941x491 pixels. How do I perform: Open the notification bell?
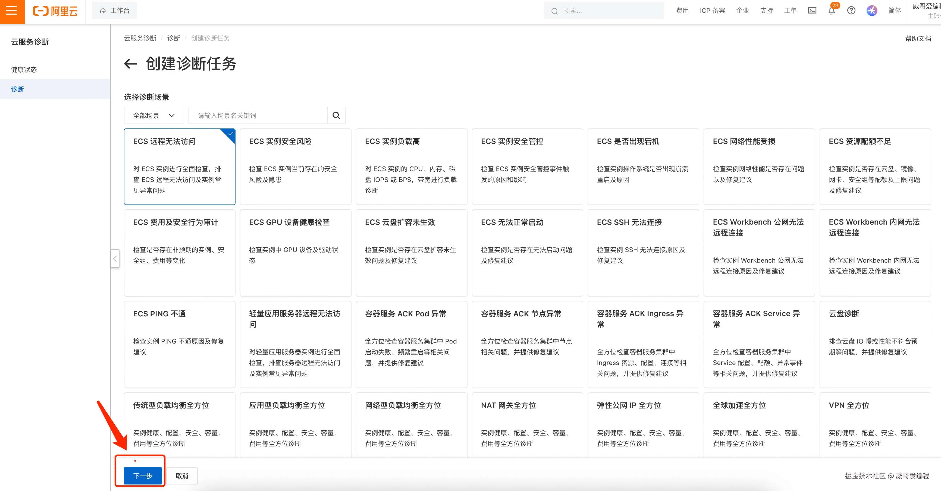[x=832, y=11]
